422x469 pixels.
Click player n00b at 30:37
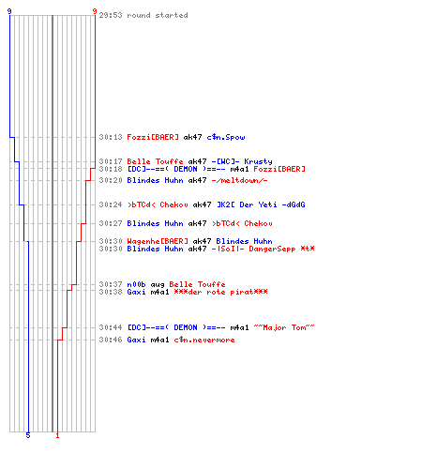click(136, 284)
